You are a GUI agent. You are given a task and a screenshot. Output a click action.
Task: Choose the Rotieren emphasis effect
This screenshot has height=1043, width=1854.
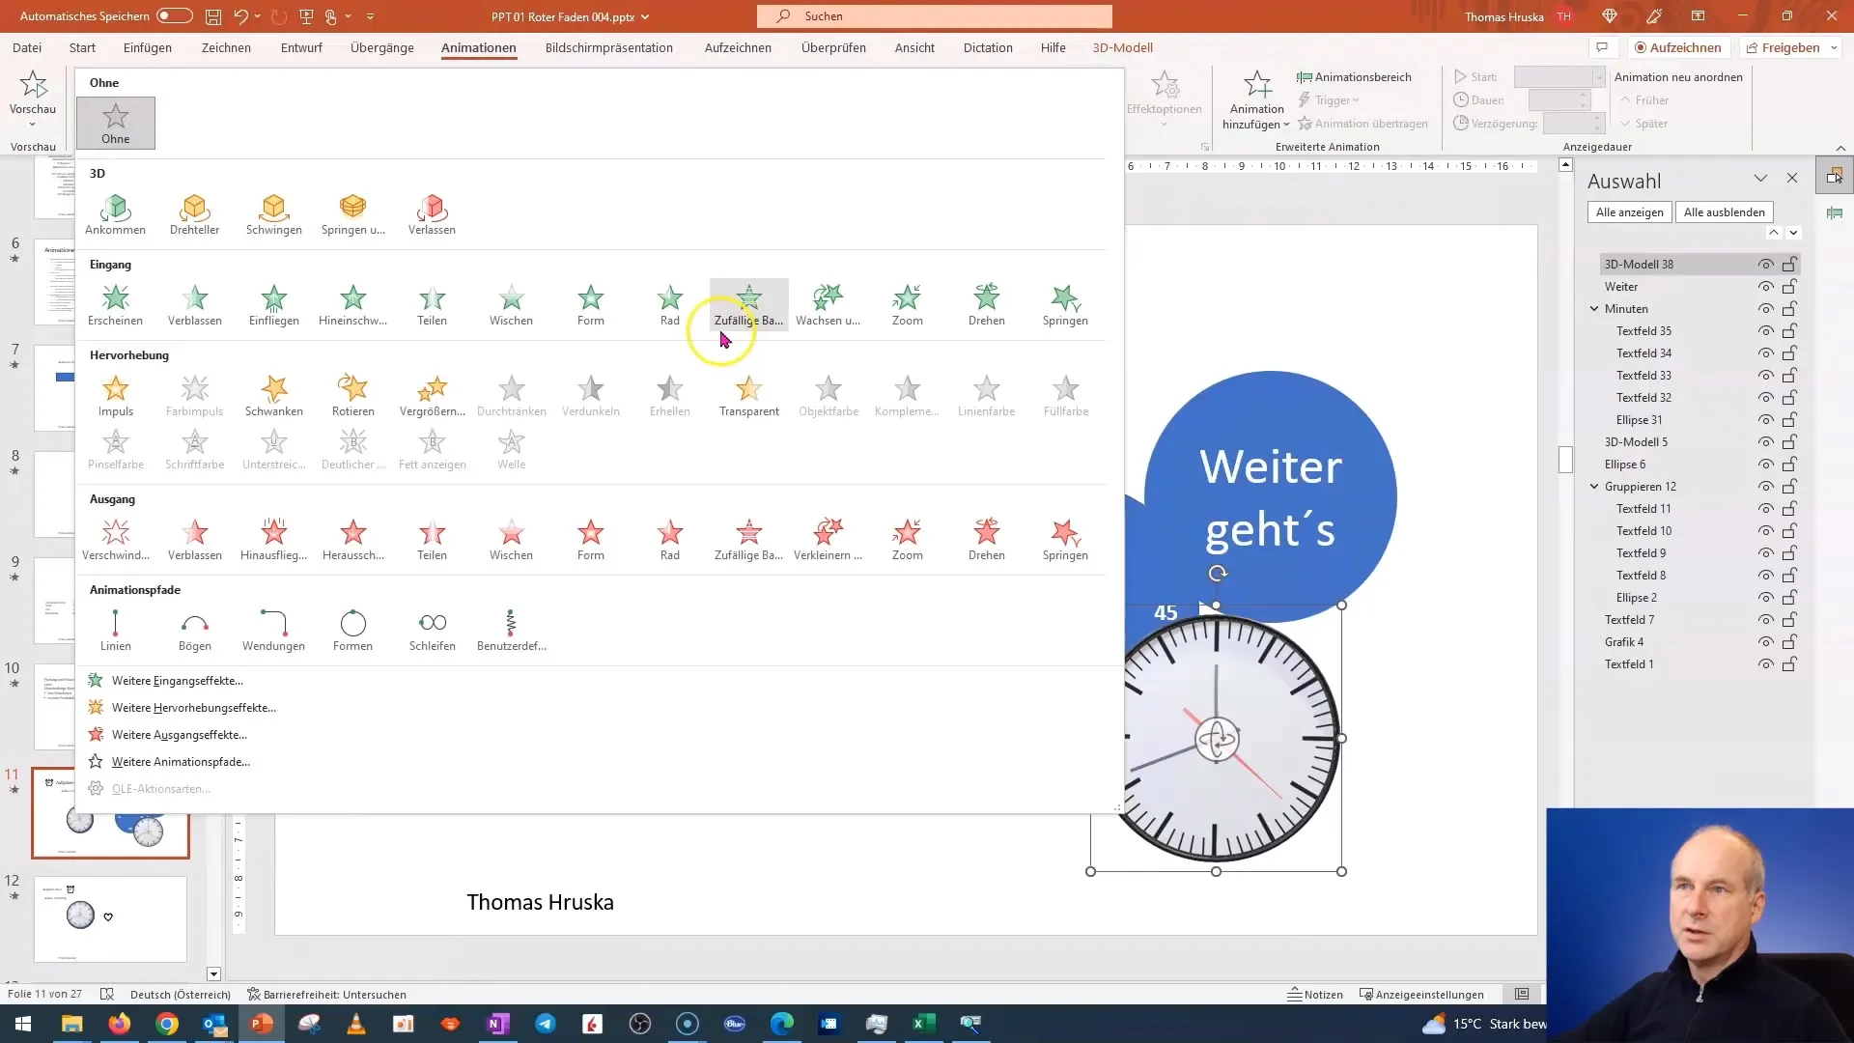352,396
